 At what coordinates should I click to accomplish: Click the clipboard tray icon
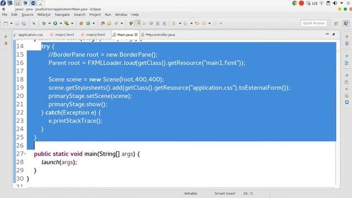tap(328, 3)
